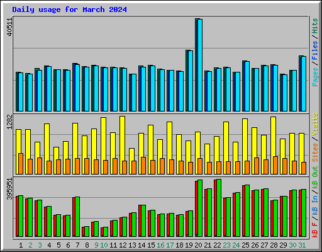Click the orange sites bar for day 14
The width and height of the screenshot is (322, 252).
[x=143, y=166]
